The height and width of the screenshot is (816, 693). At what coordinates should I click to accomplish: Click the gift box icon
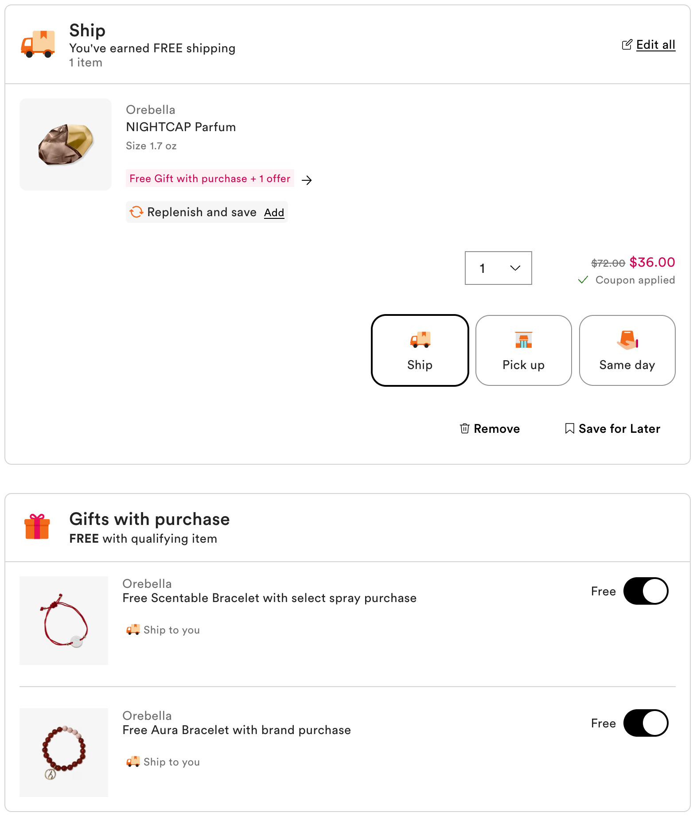[x=37, y=527]
